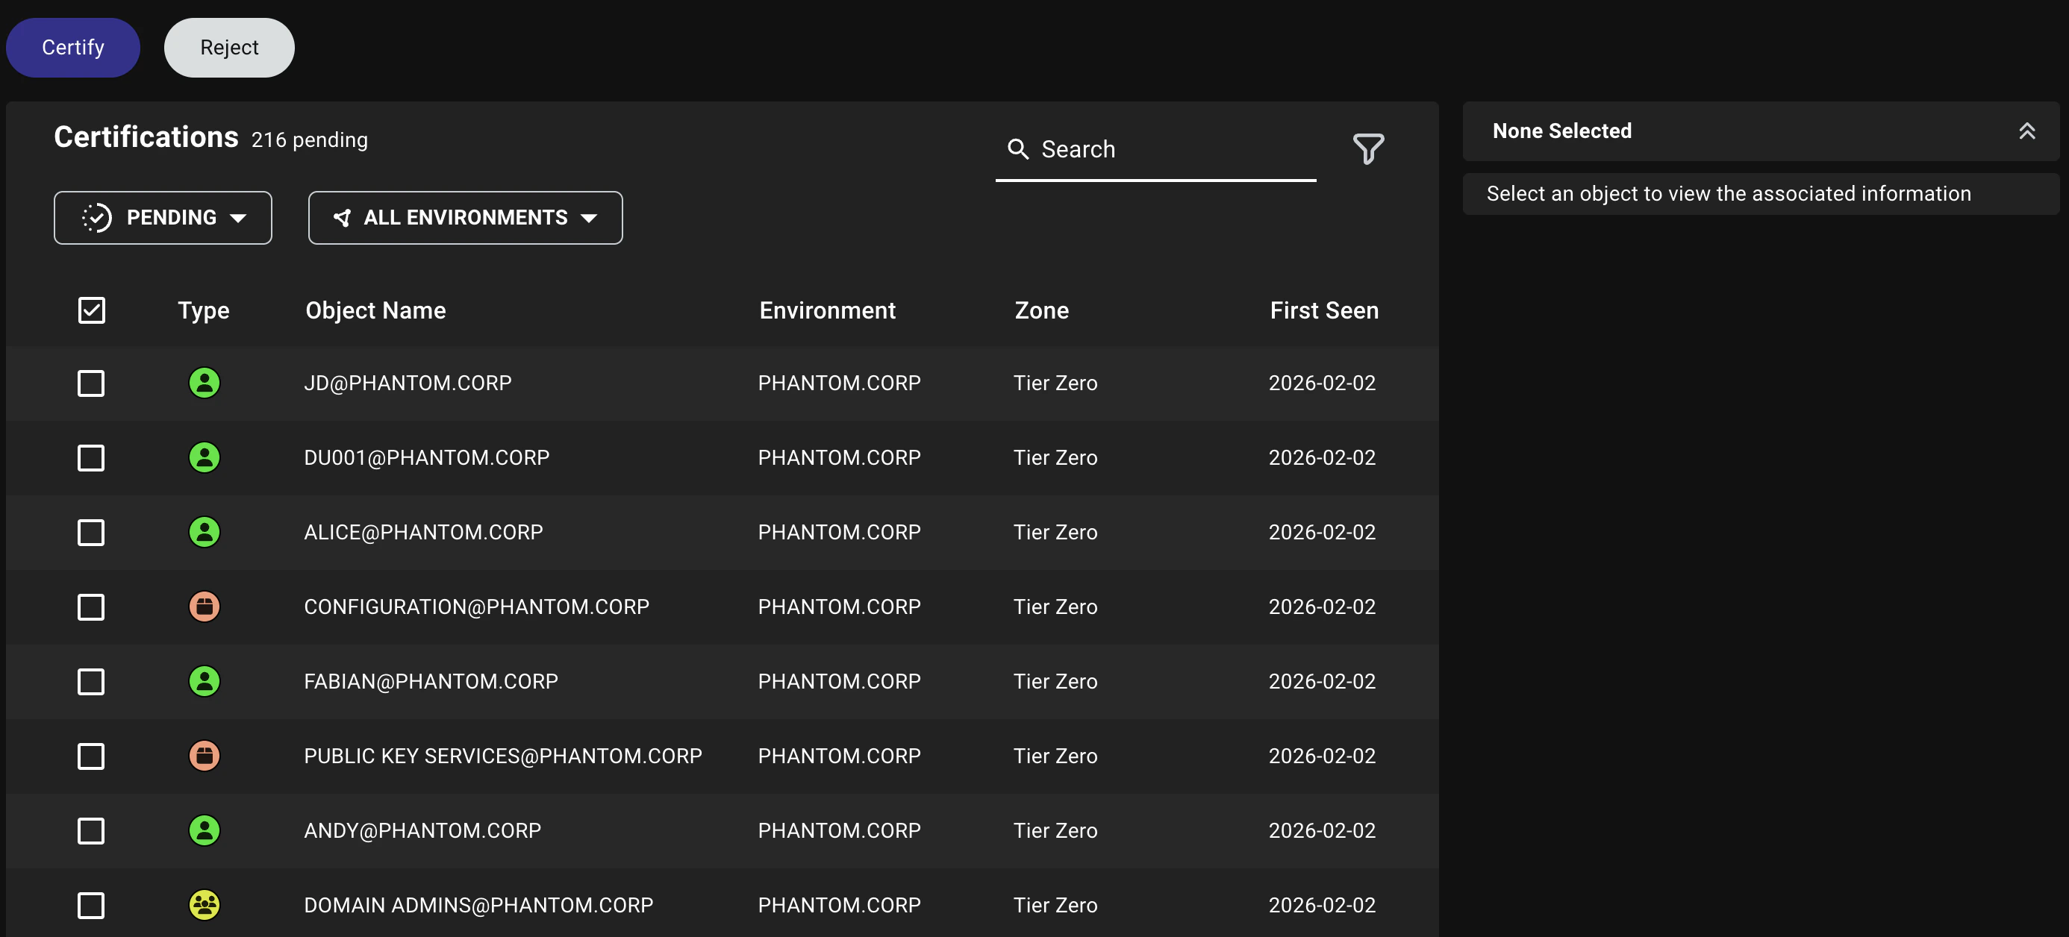Select the row for DOMAIN ADMINS@PHANTOM.CORP
The image size is (2069, 937).
coord(562,905)
